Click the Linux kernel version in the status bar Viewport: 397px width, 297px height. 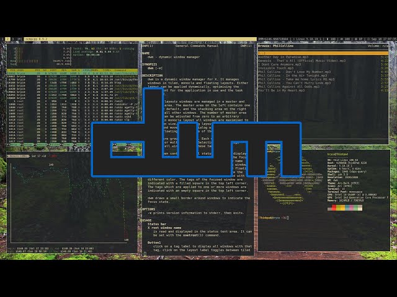309,39
